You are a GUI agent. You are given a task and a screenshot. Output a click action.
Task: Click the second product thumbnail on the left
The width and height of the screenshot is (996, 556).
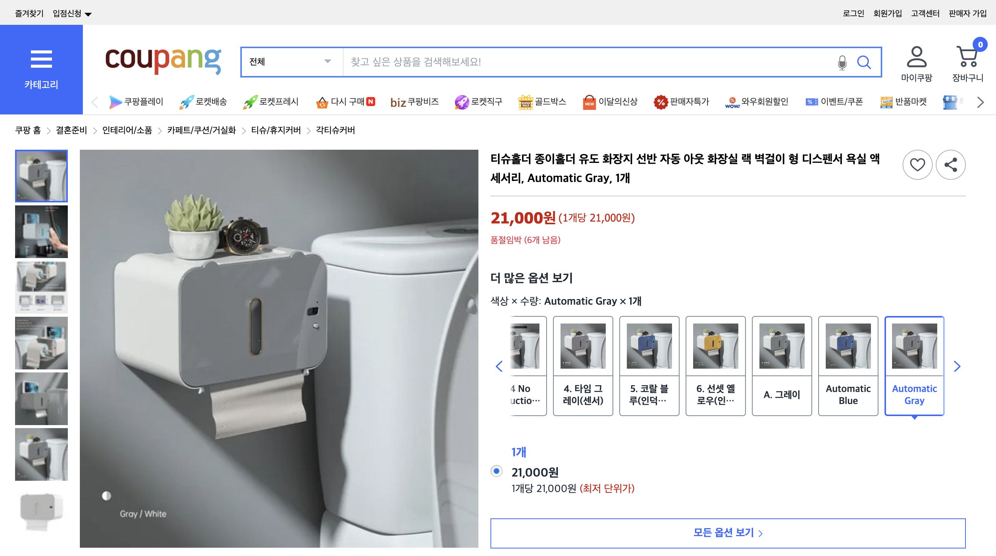[x=41, y=231]
